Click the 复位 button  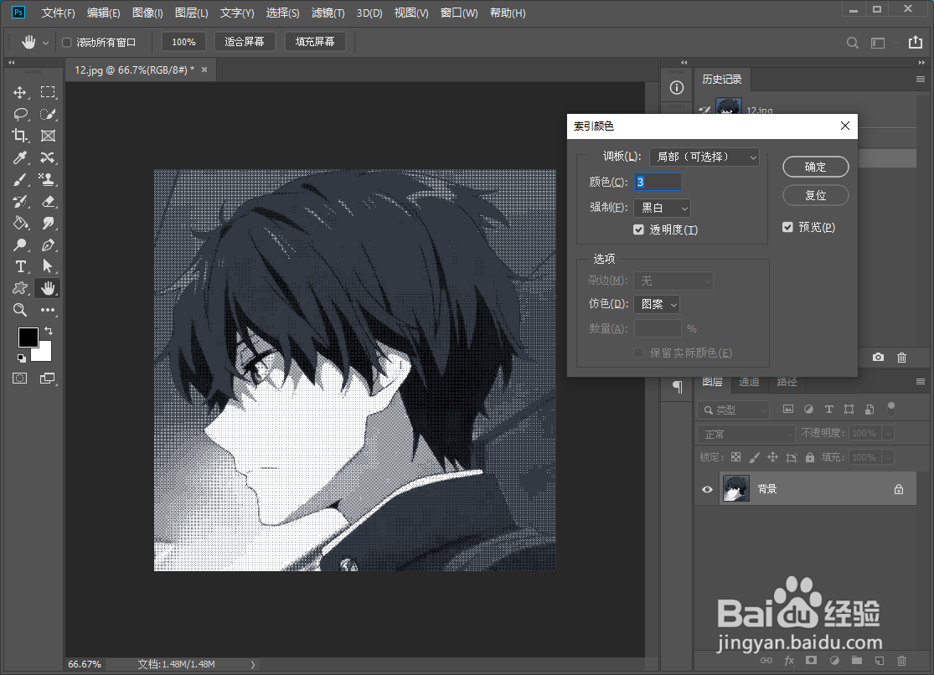(x=815, y=195)
